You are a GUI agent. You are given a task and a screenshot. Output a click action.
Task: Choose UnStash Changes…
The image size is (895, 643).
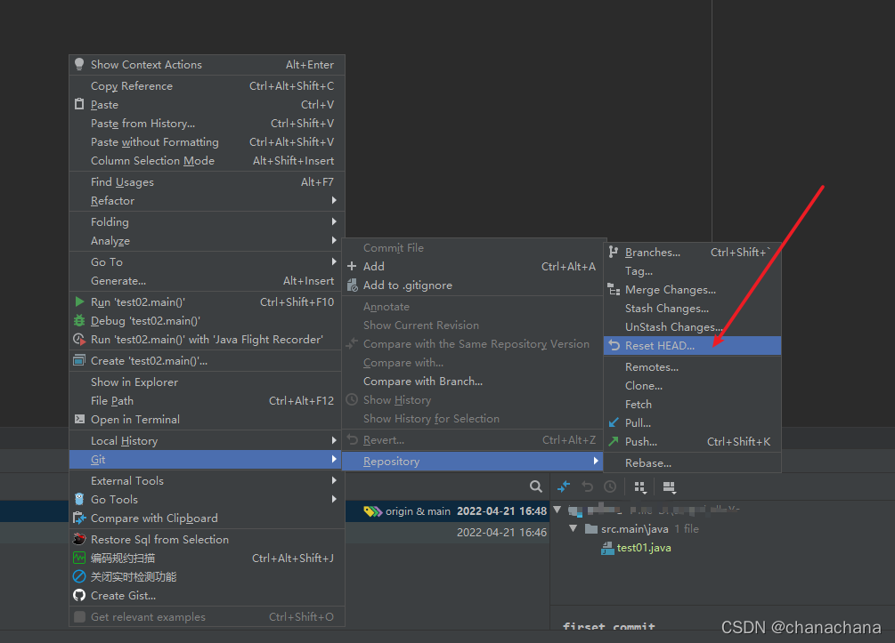pos(692,327)
